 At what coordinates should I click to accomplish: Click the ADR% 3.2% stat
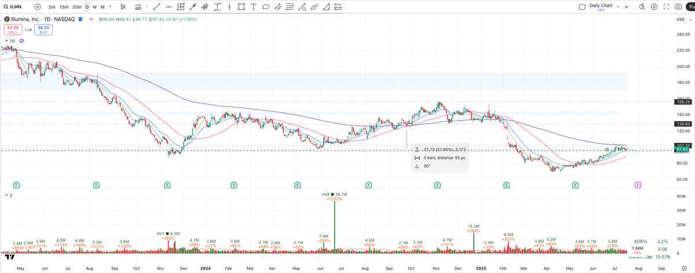[x=651, y=241]
